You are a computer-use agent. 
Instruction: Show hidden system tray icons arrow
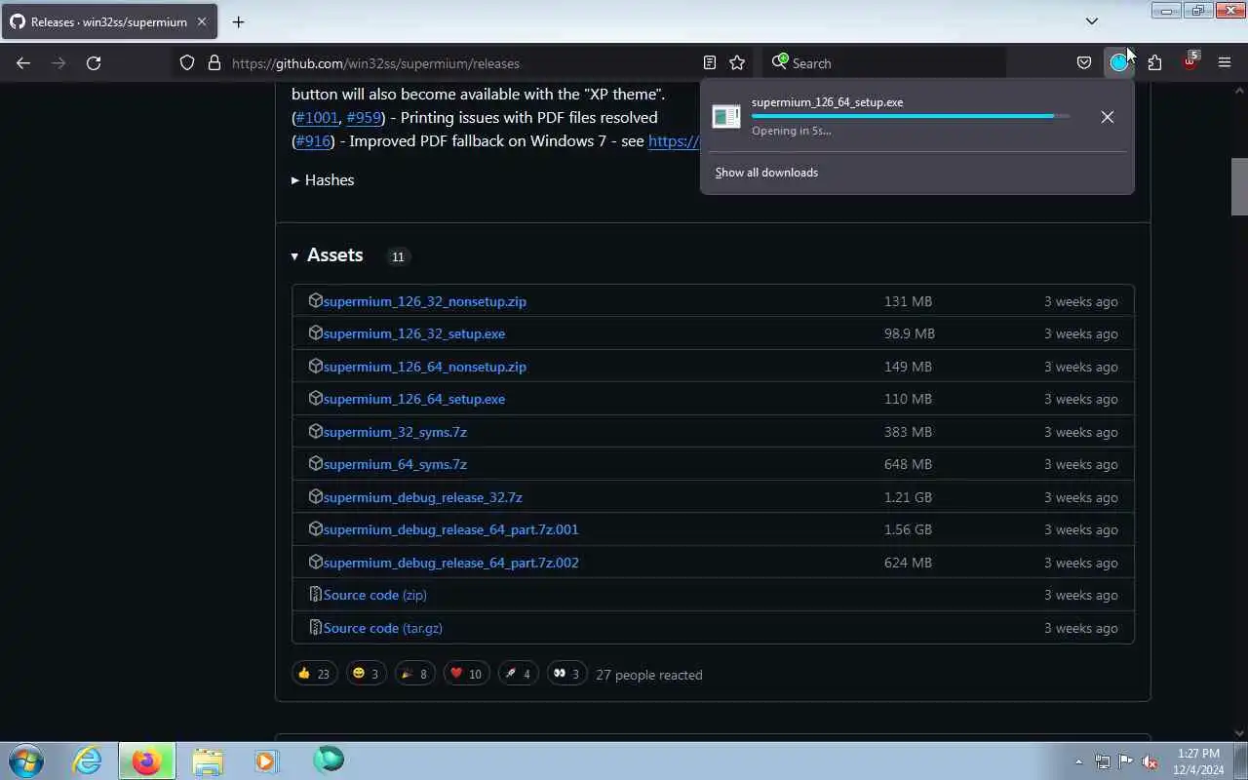[1078, 761]
